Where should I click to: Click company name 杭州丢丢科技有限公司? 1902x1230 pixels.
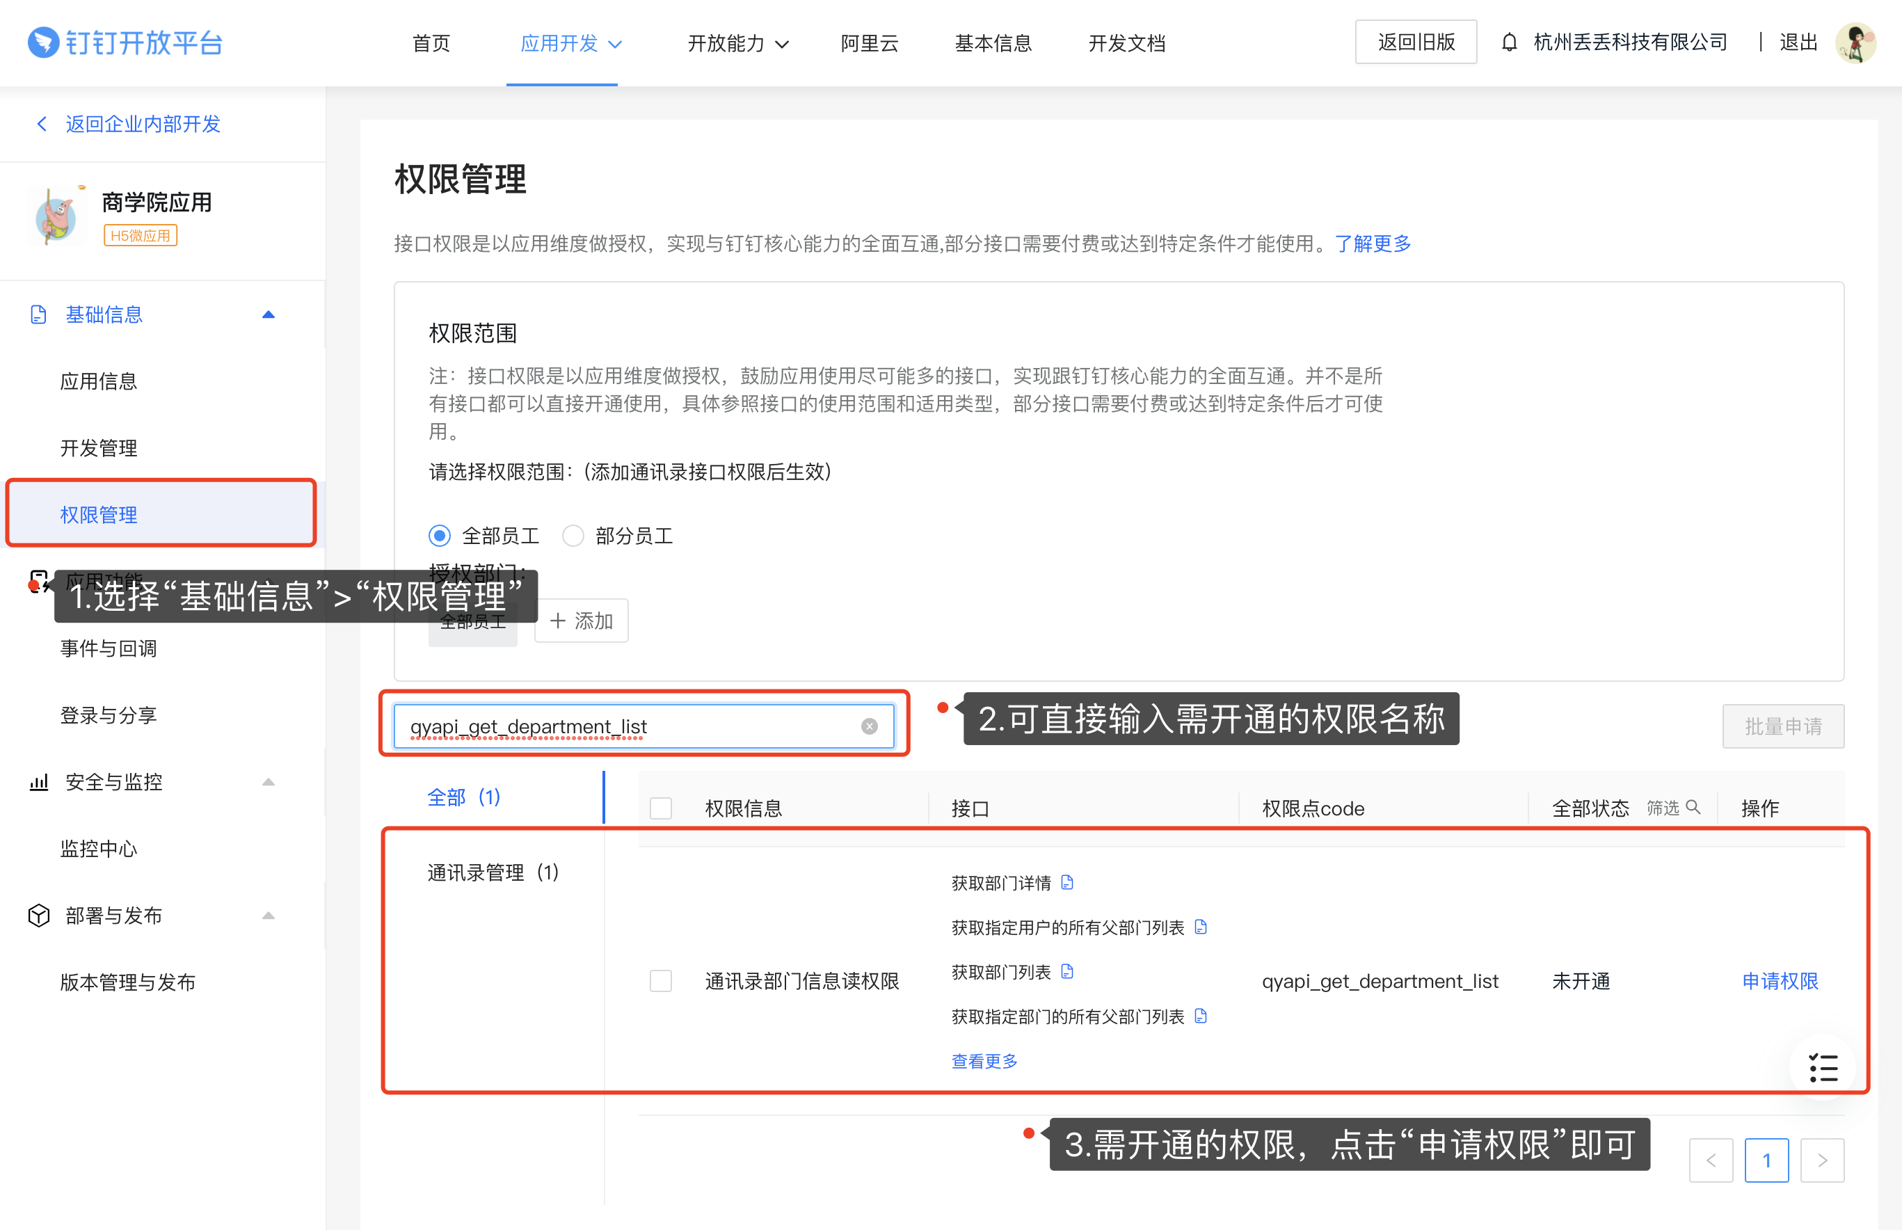pyautogui.click(x=1631, y=42)
